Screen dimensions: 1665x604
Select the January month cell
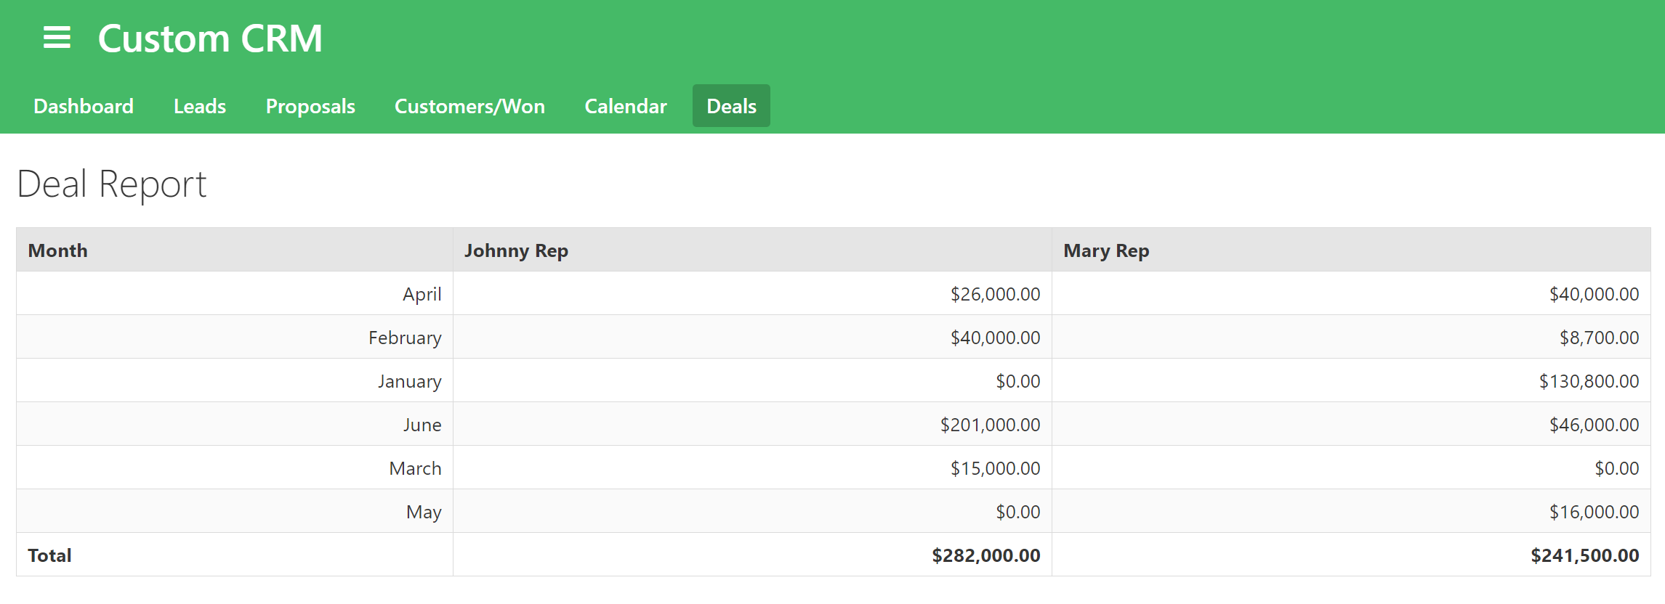[x=235, y=380]
